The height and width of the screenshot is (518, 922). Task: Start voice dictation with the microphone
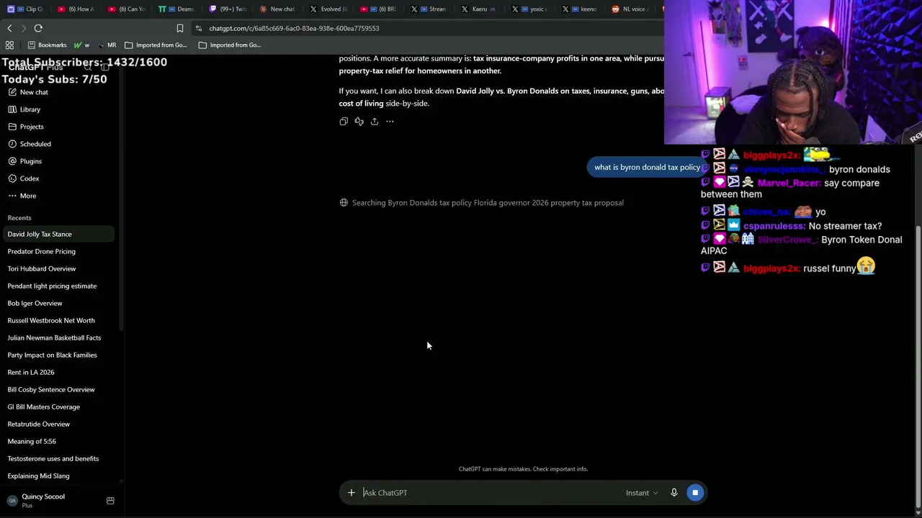click(674, 493)
